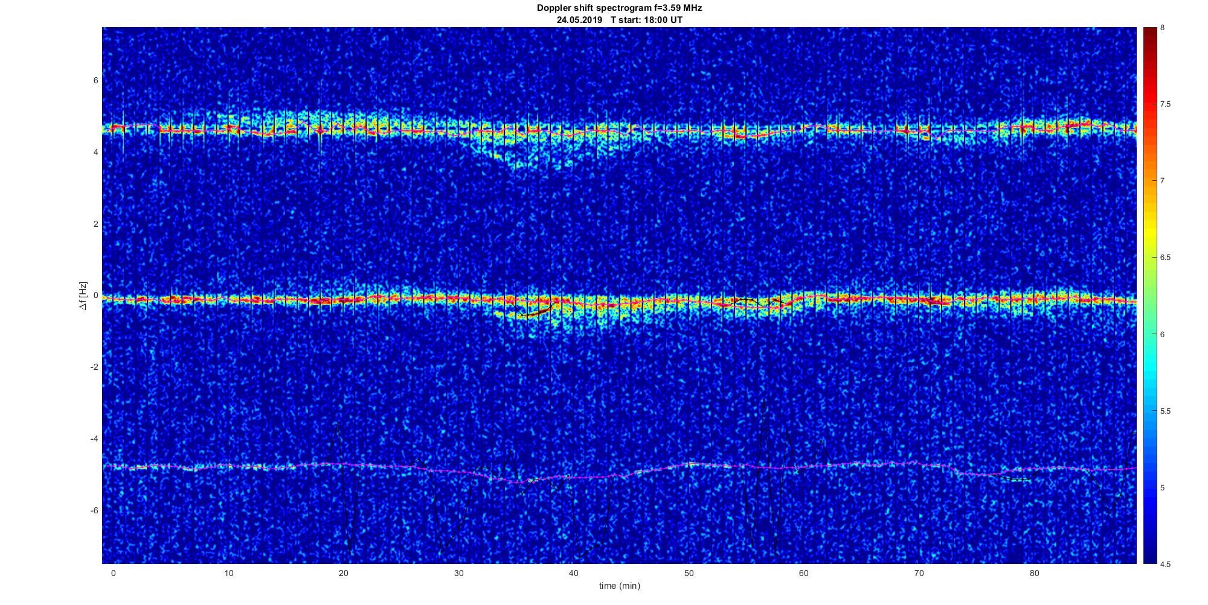The width and height of the screenshot is (1208, 605).
Task: Click x-axis tick label '40'
Action: coord(574,573)
